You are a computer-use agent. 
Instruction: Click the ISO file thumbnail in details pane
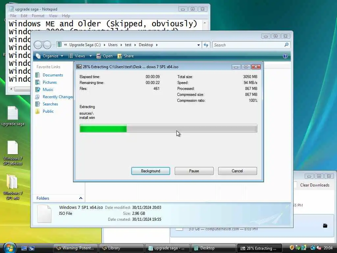(44, 213)
